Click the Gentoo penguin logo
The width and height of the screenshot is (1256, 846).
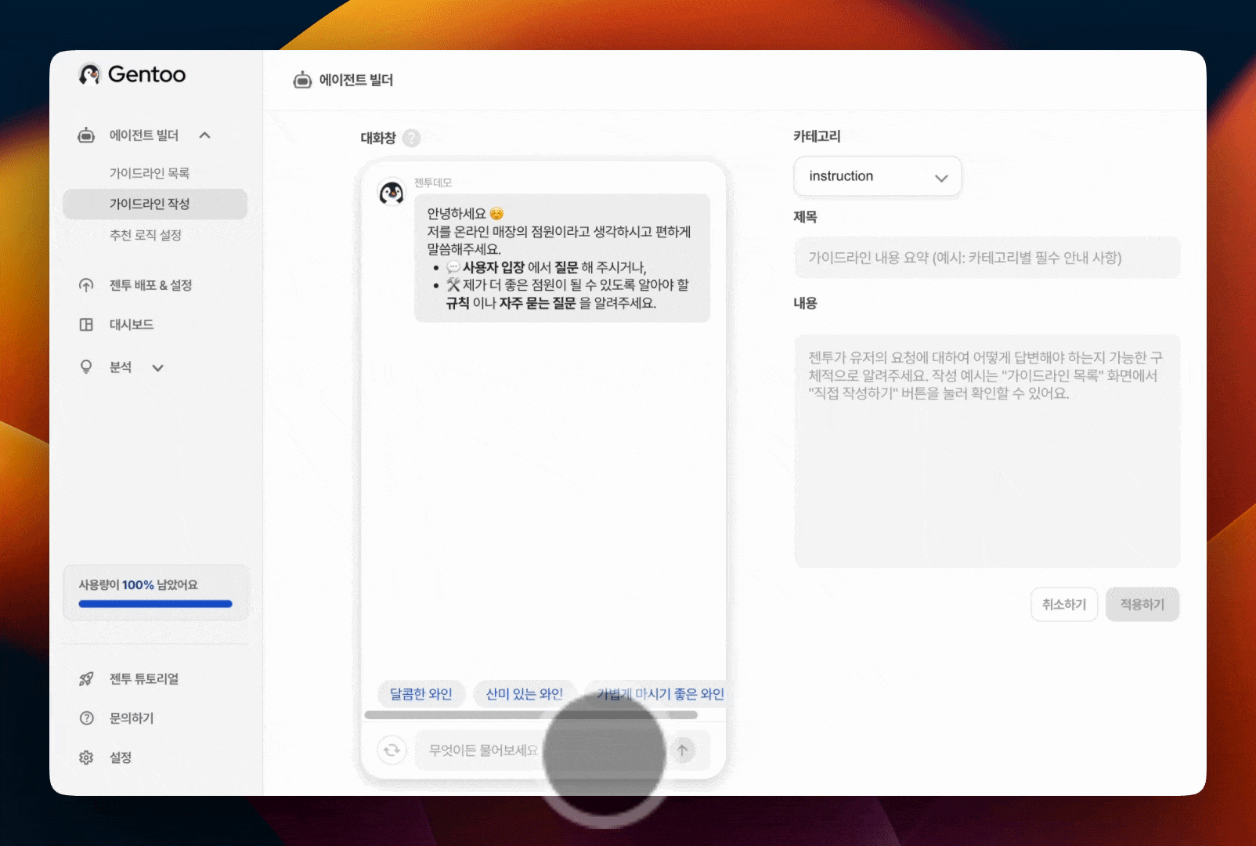(x=90, y=74)
